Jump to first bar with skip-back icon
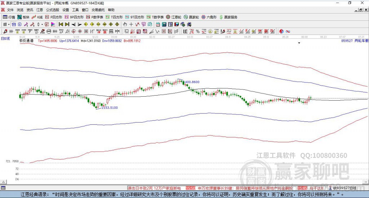The height and width of the screenshot is (198, 369). coord(61,24)
